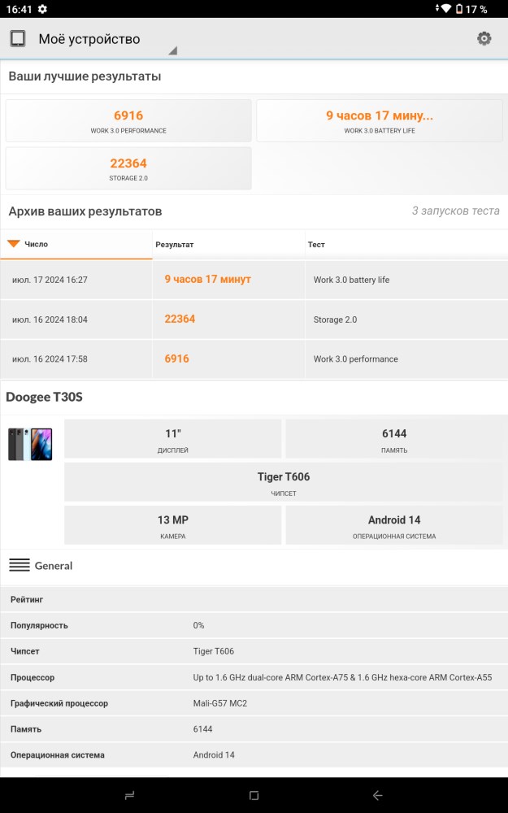508x813 pixels.
Task: Tap the 16:41 clock in status bar
Action: coord(19,9)
